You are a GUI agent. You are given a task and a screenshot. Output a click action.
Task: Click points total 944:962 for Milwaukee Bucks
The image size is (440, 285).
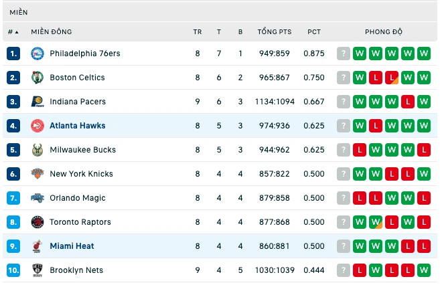tap(275, 150)
